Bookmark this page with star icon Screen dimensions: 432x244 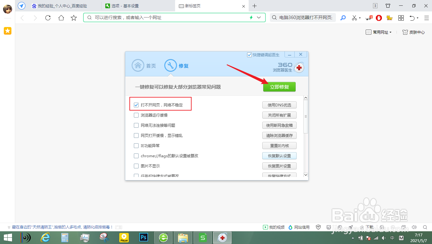click(74, 18)
